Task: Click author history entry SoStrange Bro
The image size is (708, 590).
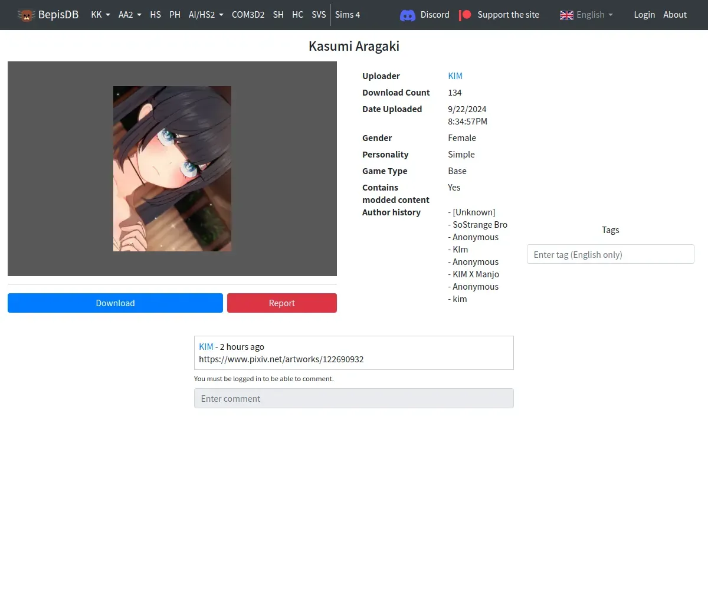Action: click(478, 225)
